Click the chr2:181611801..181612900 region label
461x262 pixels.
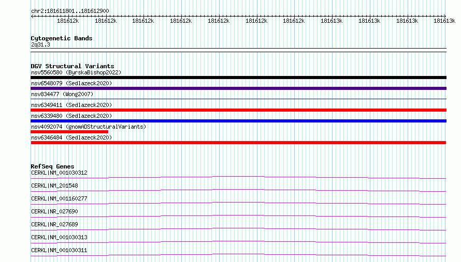coord(70,11)
